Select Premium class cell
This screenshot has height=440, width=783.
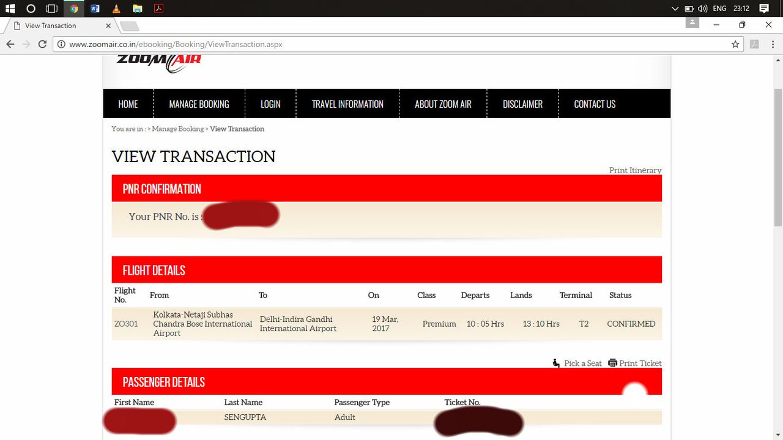point(439,324)
